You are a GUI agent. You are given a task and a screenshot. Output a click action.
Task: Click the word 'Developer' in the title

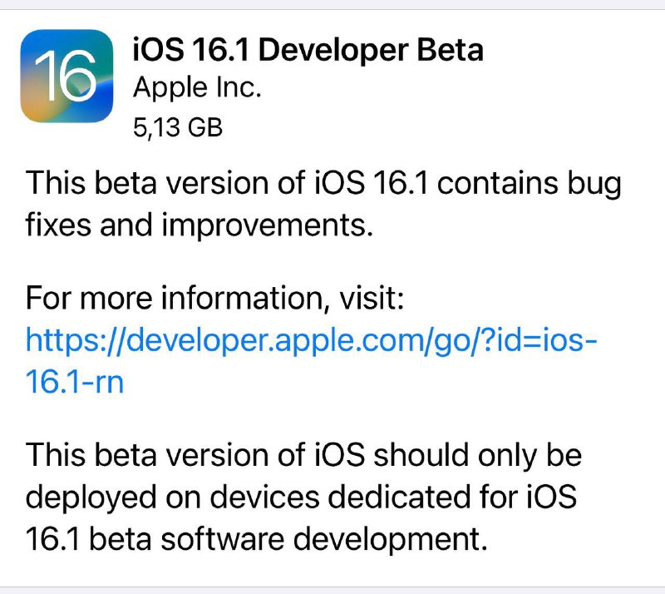point(333,52)
